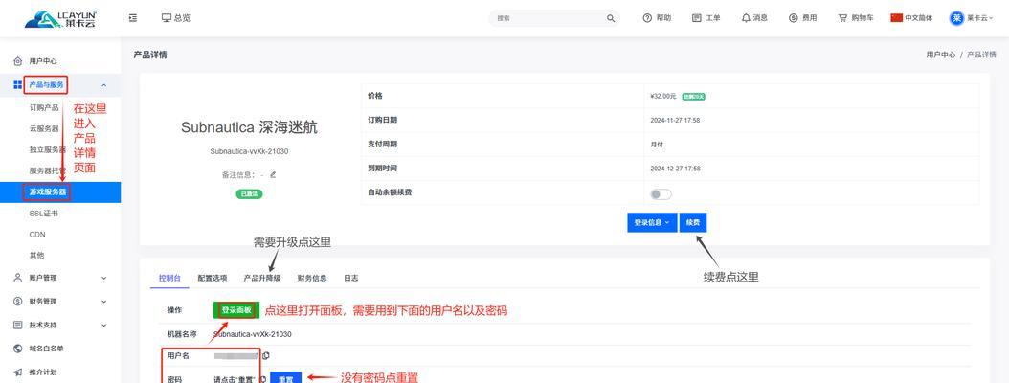Viewport: 1009px width, 383px height.
Task: Toggle the 自动余额续费 switch
Action: pyautogui.click(x=661, y=194)
